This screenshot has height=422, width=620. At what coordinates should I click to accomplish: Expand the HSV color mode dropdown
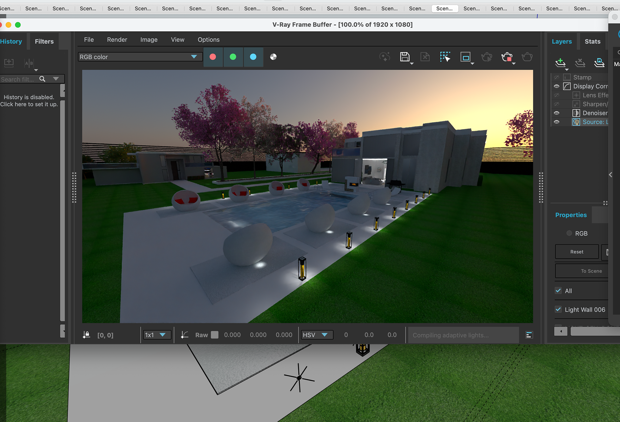317,335
